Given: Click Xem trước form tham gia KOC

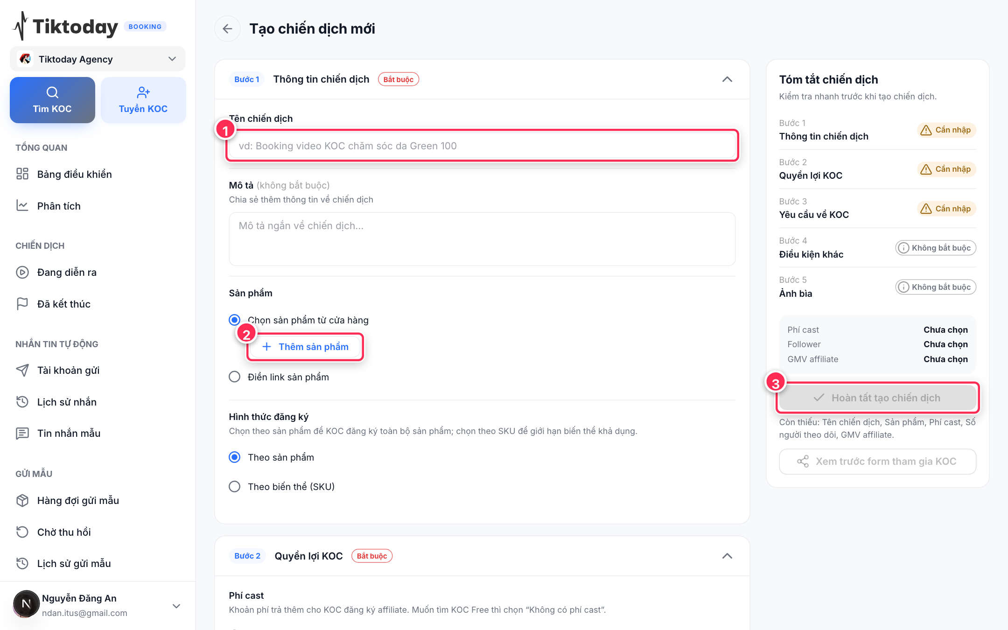Looking at the screenshot, I should click(877, 462).
